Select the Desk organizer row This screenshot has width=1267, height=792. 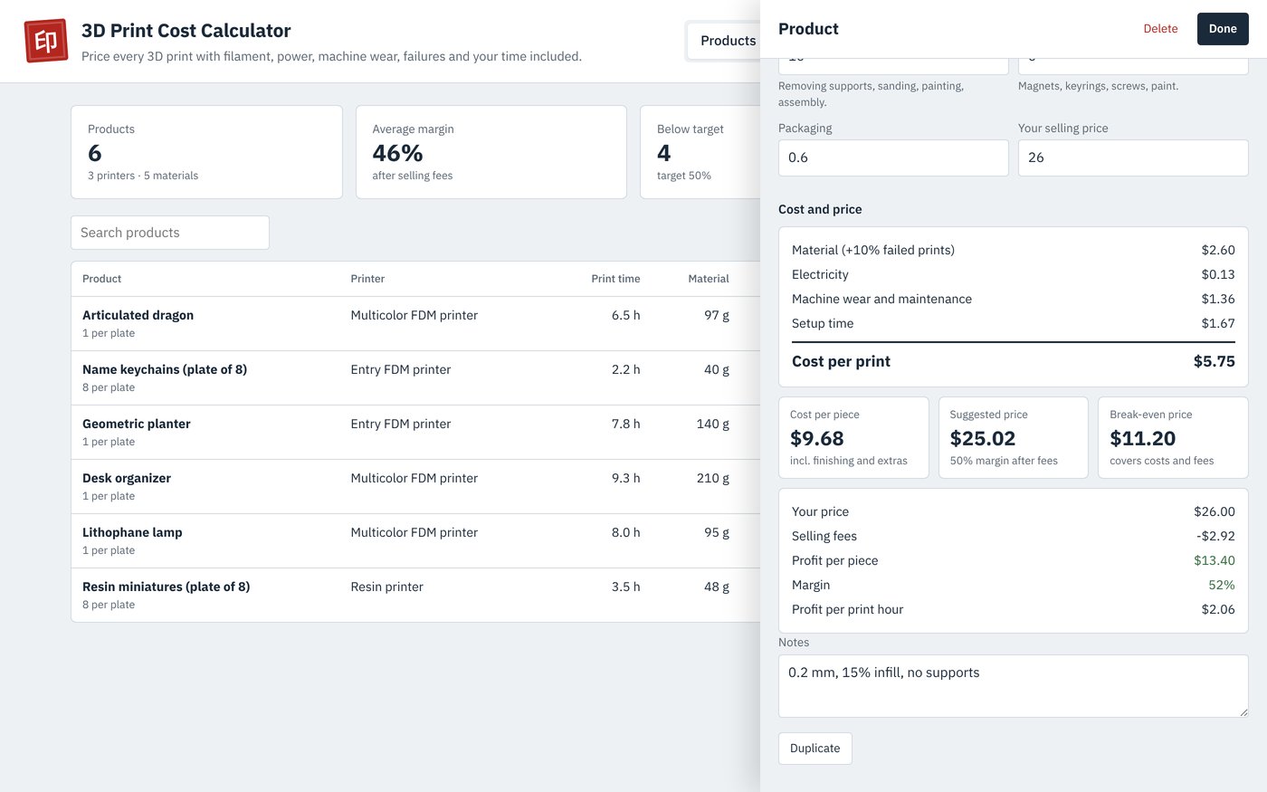[x=415, y=487]
